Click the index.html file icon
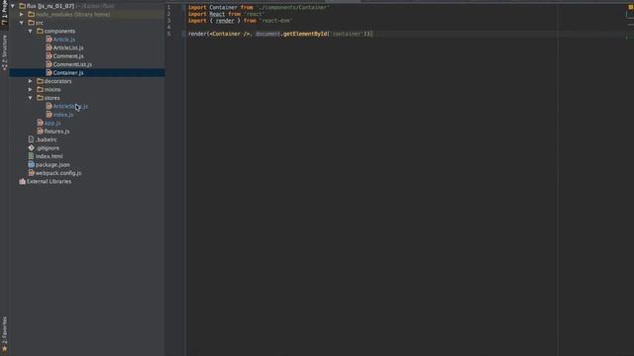The image size is (634, 356). click(31, 156)
